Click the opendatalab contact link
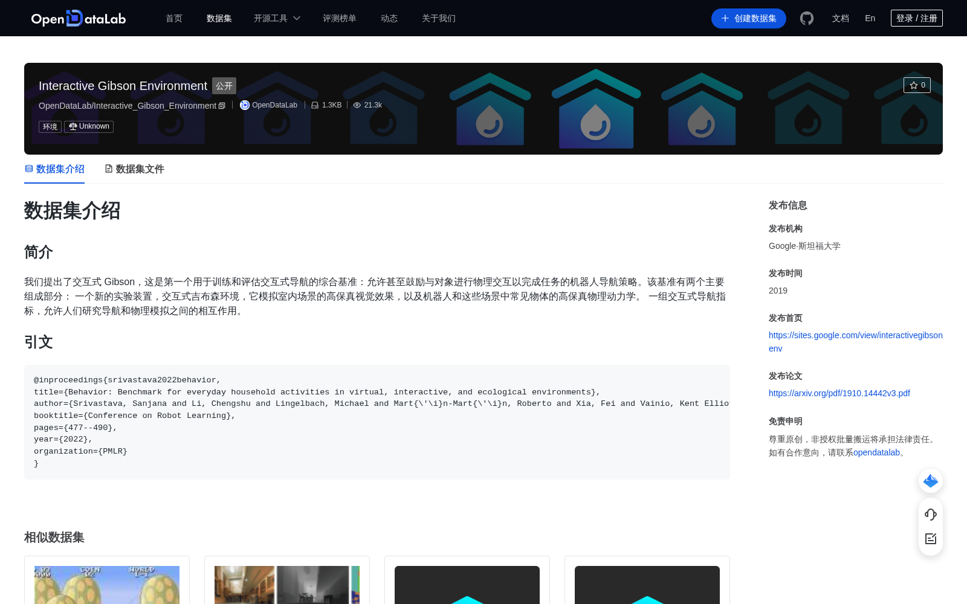The height and width of the screenshot is (604, 967). pos(876,452)
